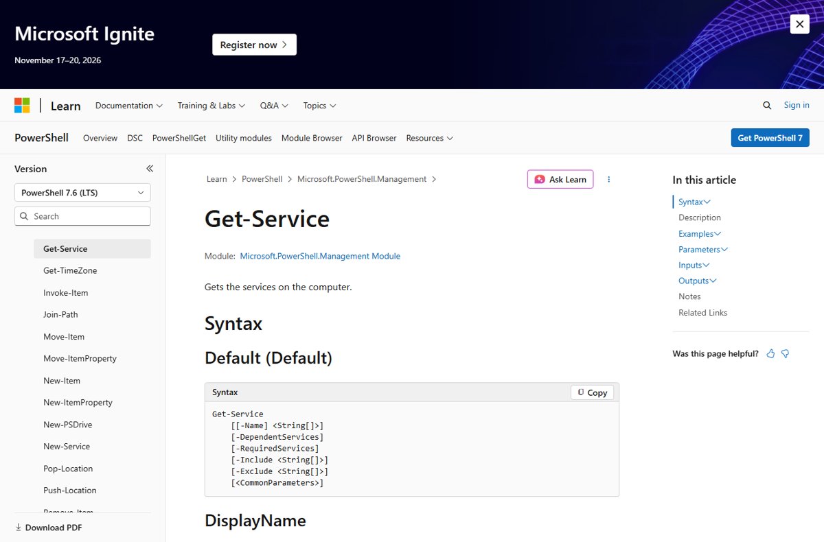The image size is (824, 542).
Task: Open PowerShellGet in the nav bar
Action: pyautogui.click(x=179, y=138)
